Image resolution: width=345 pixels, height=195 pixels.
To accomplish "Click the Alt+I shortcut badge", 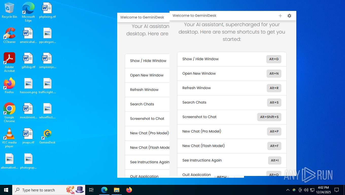I will 275,160.
